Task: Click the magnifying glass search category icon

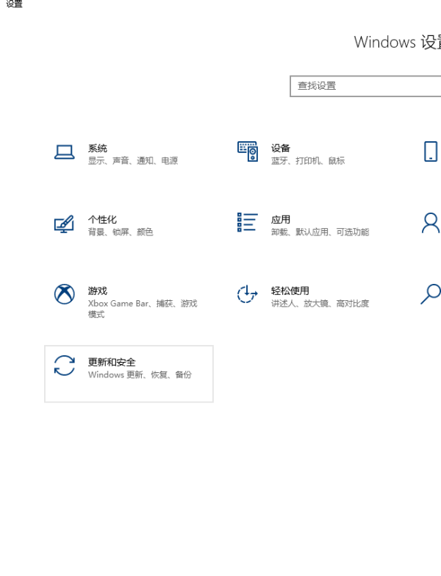Action: pyautogui.click(x=431, y=294)
